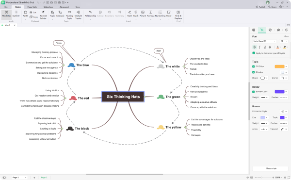The width and height of the screenshot is (291, 180).
Task: Cut the selected topic
Action: pyautogui.click(x=33, y=12)
